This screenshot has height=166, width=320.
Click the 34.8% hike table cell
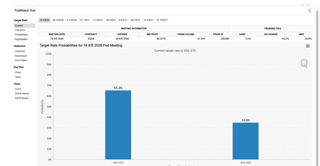(301, 39)
